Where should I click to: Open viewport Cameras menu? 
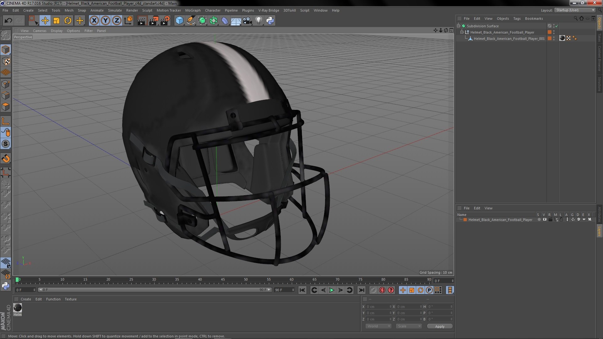(x=40, y=31)
